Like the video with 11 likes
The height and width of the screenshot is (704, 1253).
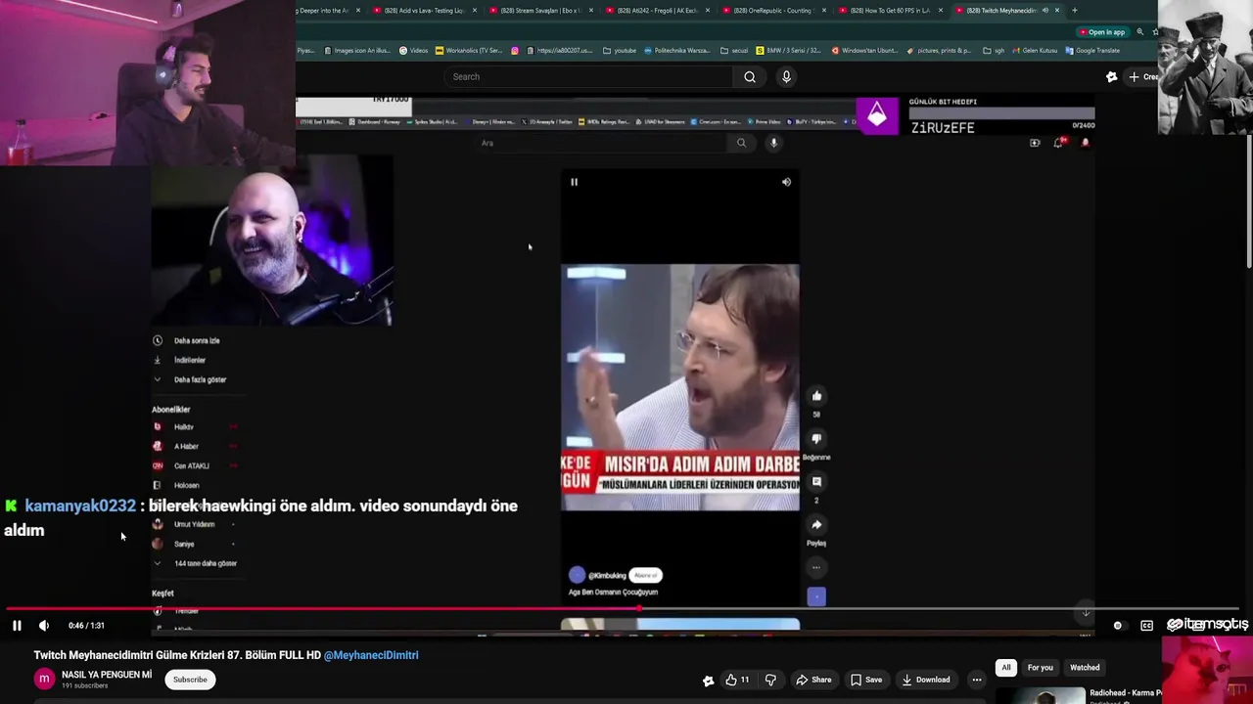(737, 680)
